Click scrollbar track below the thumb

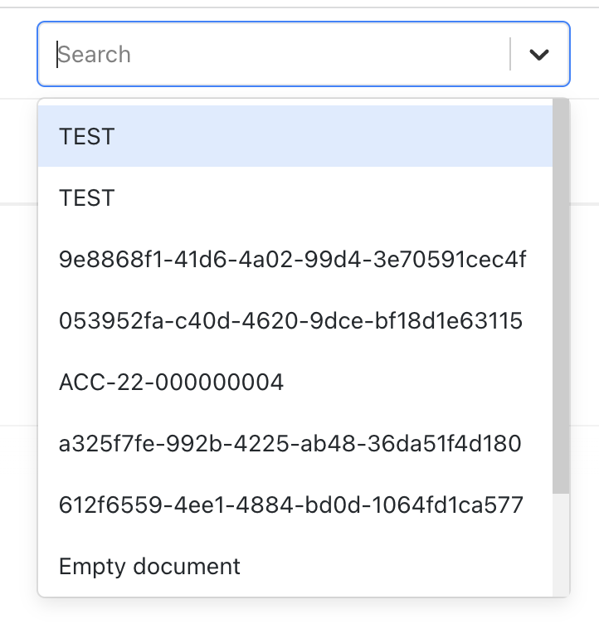(x=561, y=539)
